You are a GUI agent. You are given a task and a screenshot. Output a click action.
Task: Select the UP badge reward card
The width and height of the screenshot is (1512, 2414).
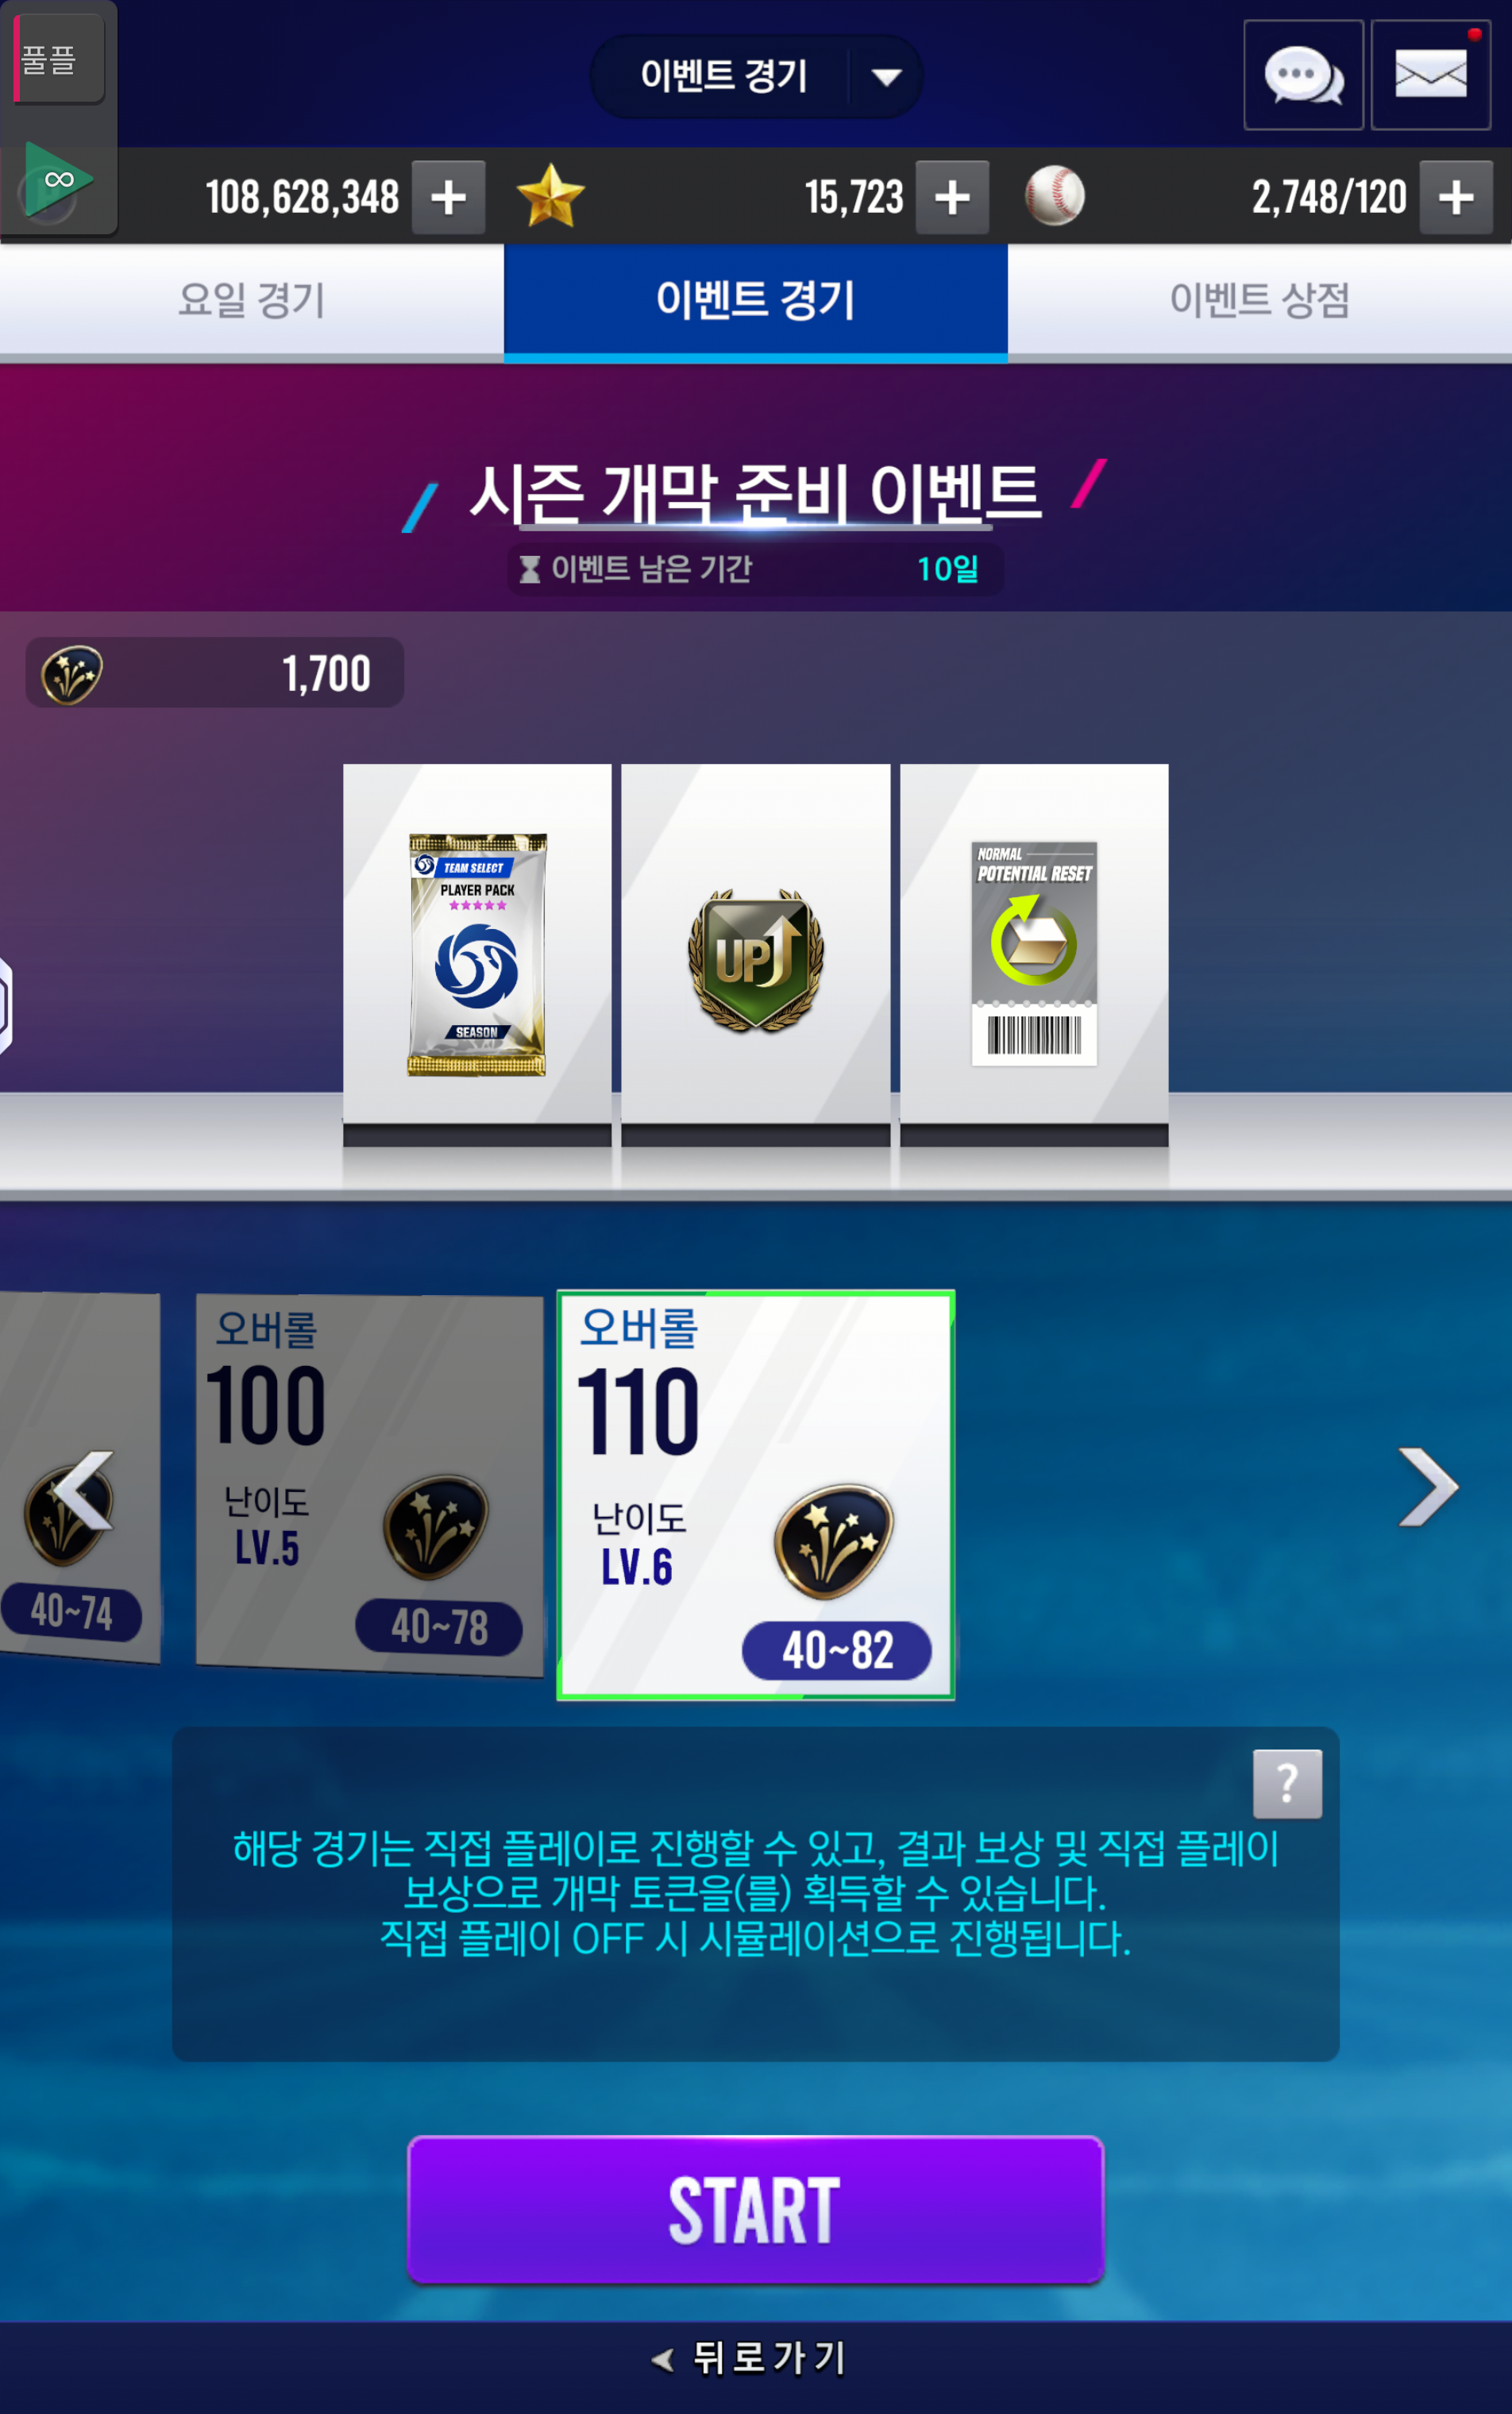[x=756, y=955]
